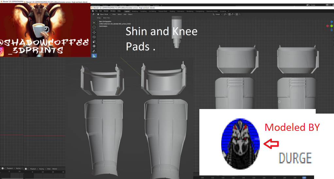Open the Select Box drag dropdown
This screenshot has height=179, width=334.
tap(107, 18)
